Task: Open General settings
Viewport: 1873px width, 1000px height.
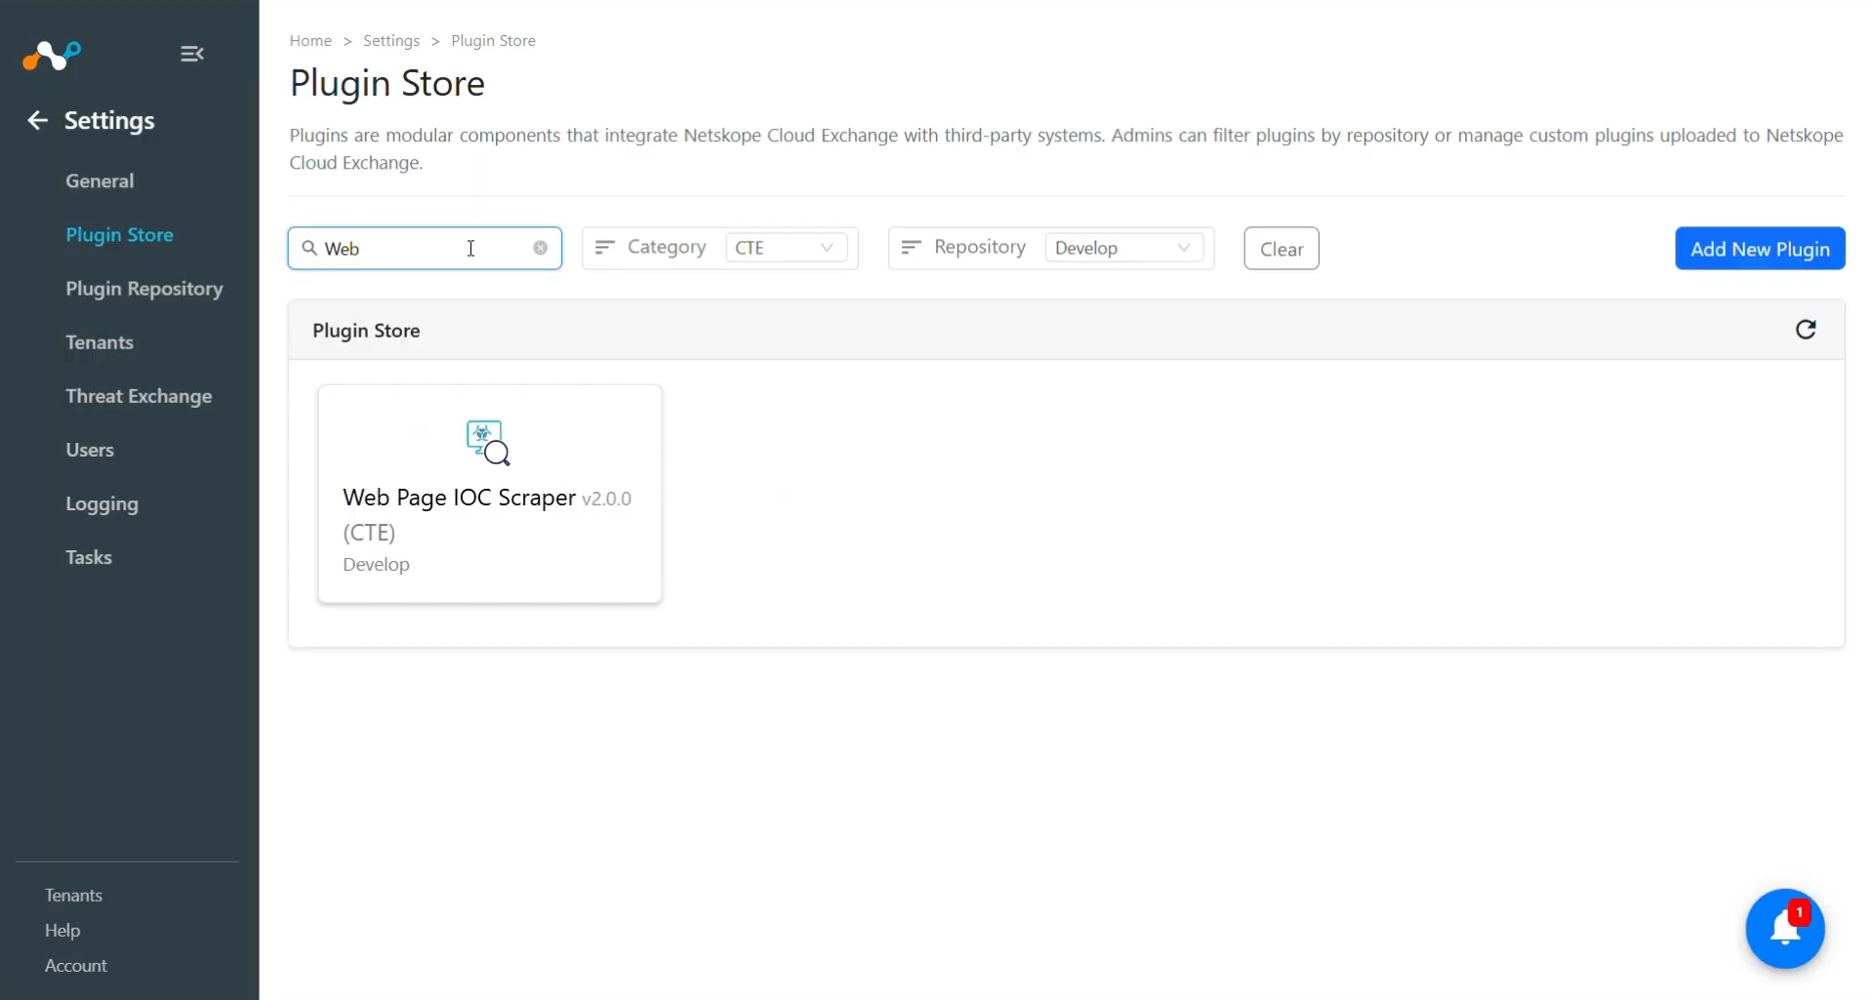Action: (100, 180)
